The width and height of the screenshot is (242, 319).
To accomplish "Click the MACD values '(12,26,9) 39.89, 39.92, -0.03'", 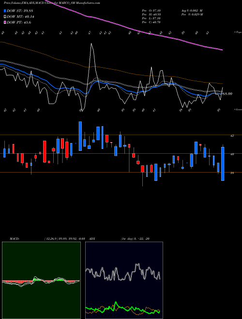I will (x=64, y=239).
